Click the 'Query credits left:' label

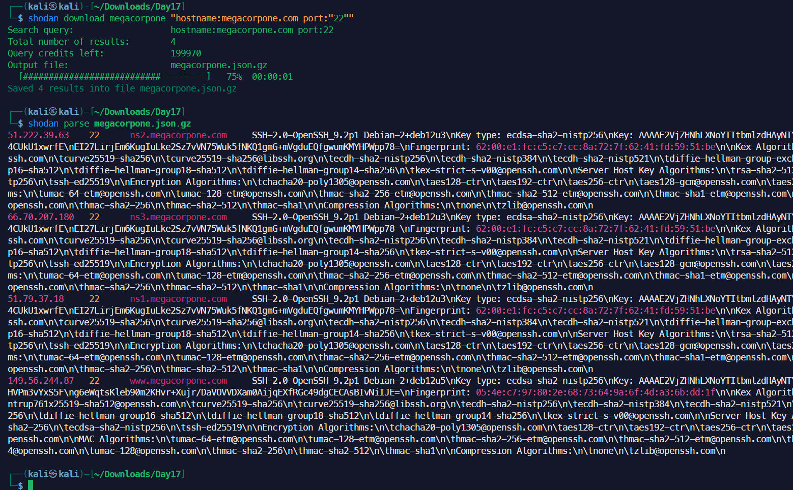(x=56, y=53)
